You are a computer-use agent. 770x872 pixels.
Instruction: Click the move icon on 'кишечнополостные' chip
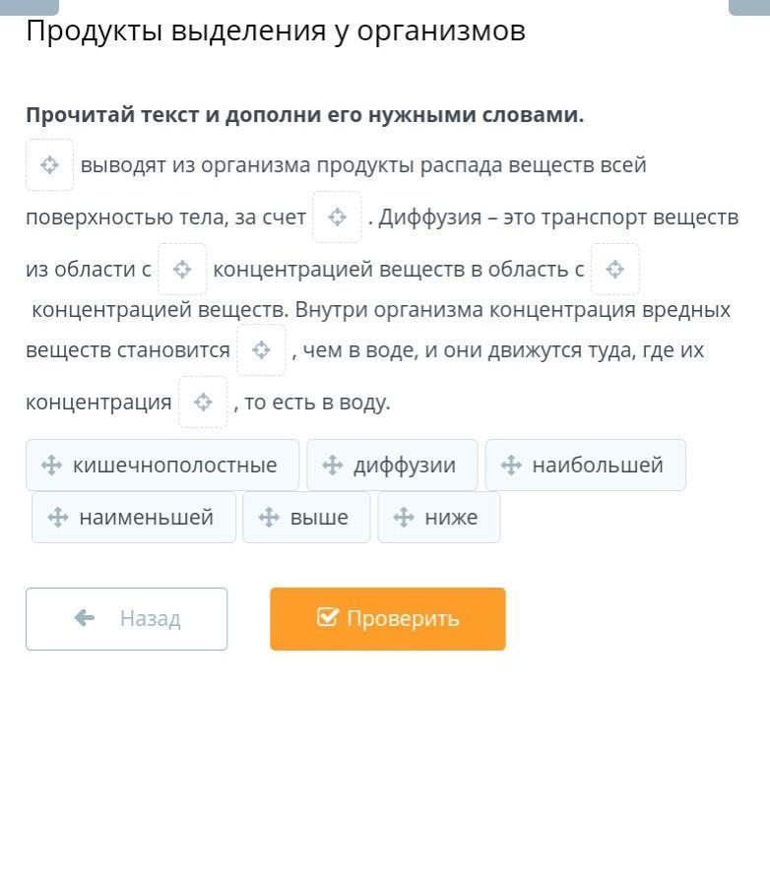click(51, 465)
